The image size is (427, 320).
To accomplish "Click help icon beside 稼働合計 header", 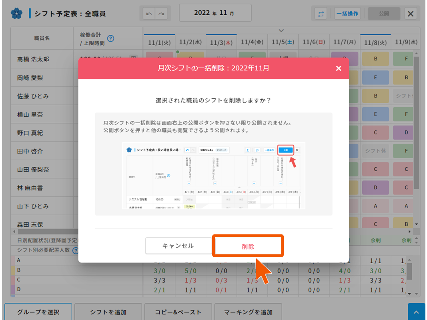I will coord(111,39).
